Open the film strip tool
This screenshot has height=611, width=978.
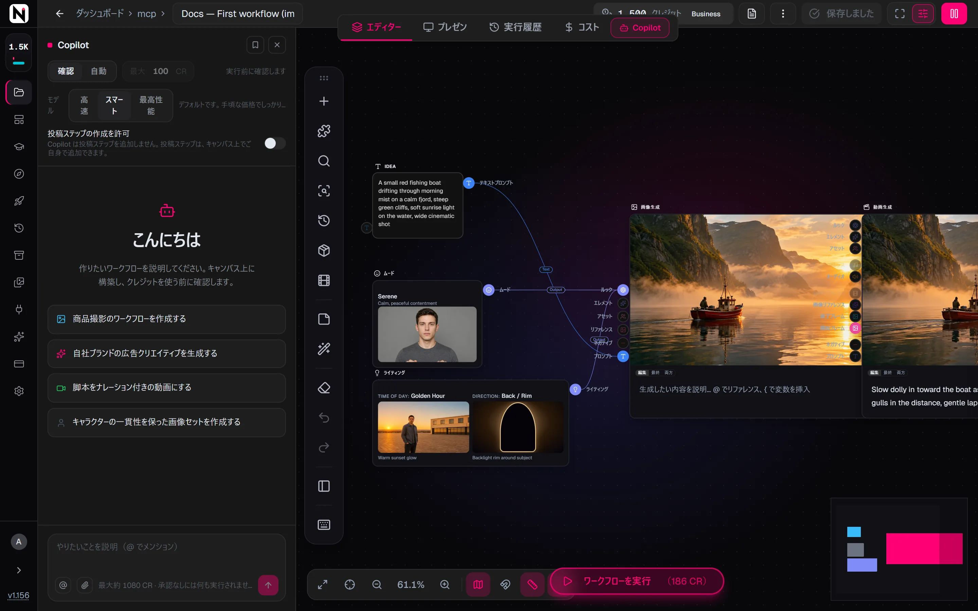324,280
